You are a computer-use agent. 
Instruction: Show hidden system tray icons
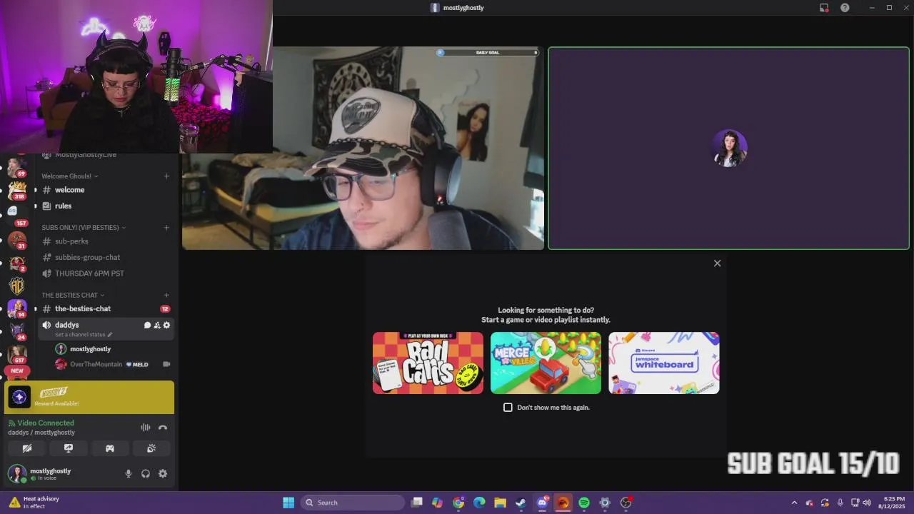pyautogui.click(x=794, y=503)
